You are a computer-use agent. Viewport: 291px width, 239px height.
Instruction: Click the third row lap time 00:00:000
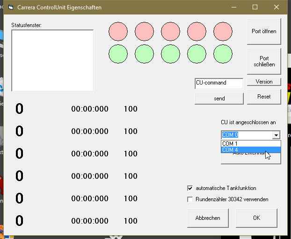(x=90, y=154)
